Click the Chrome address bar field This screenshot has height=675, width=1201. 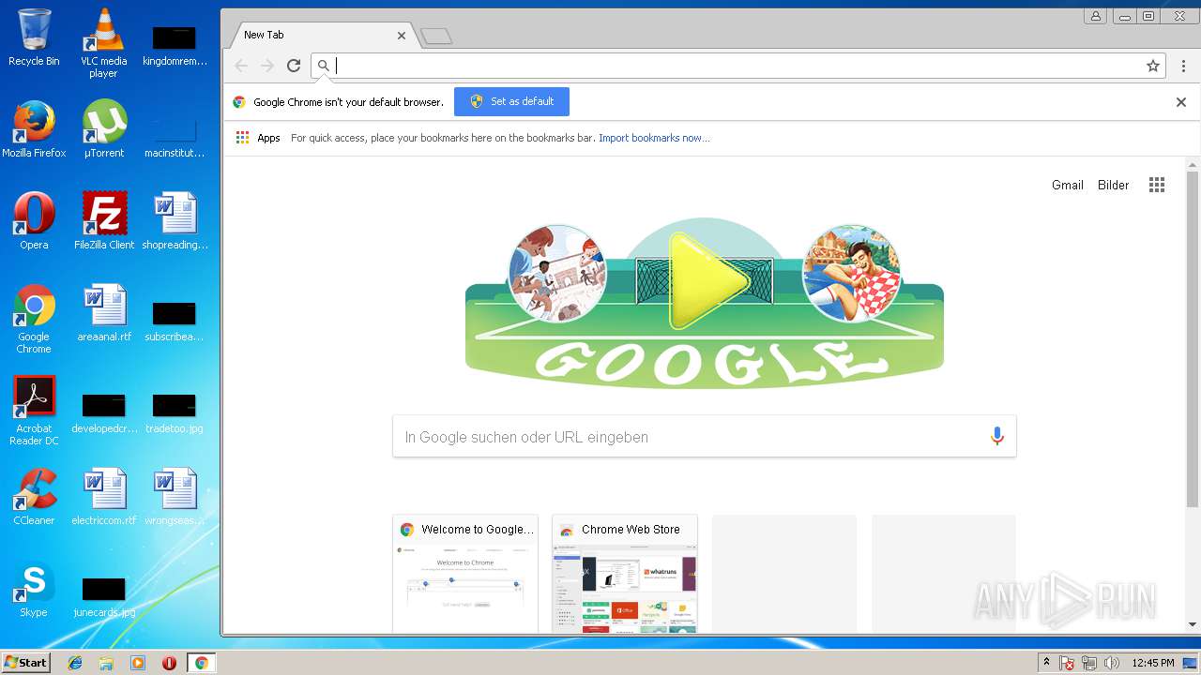click(737, 66)
